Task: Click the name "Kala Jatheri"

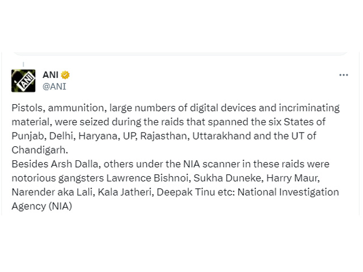Action: 120,192
